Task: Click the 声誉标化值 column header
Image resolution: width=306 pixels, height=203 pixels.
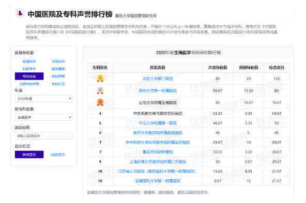Action: [218, 68]
